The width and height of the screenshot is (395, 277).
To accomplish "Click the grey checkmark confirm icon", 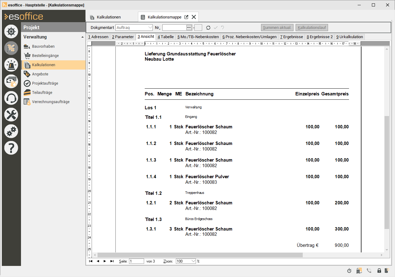I will pyautogui.click(x=215, y=28).
